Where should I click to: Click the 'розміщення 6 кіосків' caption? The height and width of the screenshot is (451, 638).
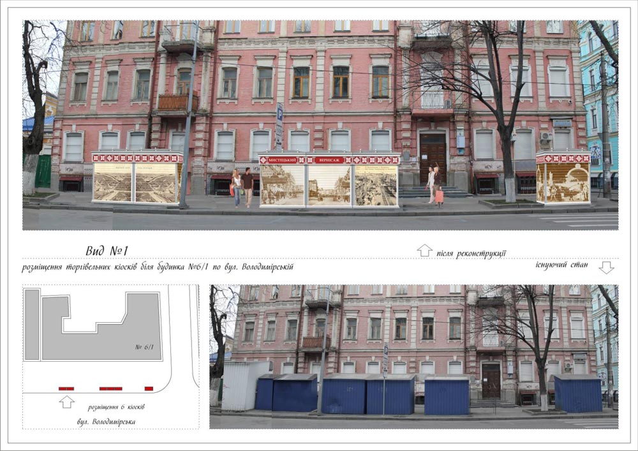coord(116,406)
